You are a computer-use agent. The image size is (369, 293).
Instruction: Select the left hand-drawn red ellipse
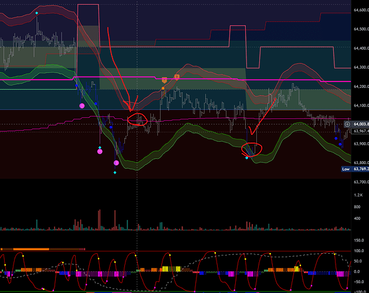(x=138, y=120)
